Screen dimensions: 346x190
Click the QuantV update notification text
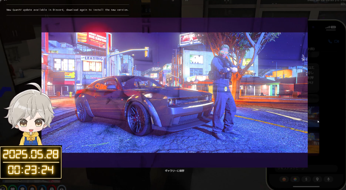click(x=68, y=10)
